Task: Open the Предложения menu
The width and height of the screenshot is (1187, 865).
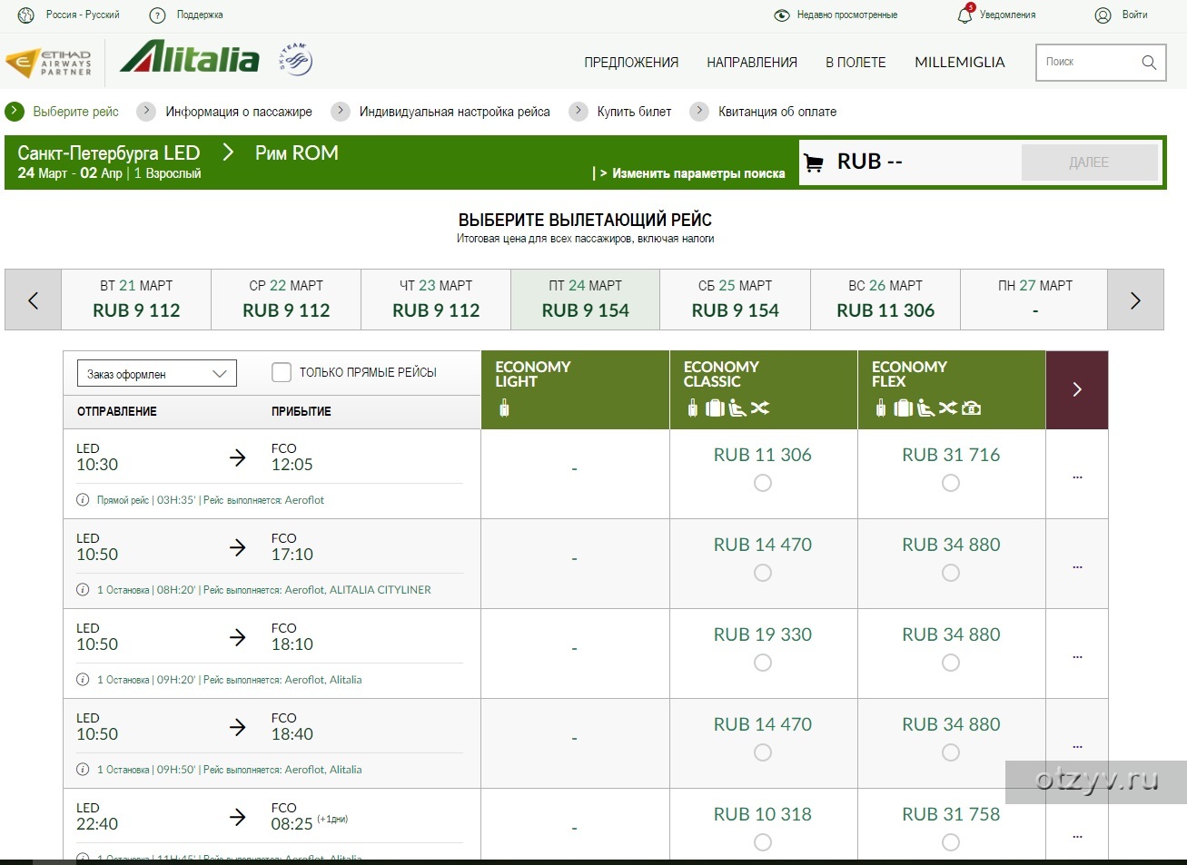Action: click(631, 63)
